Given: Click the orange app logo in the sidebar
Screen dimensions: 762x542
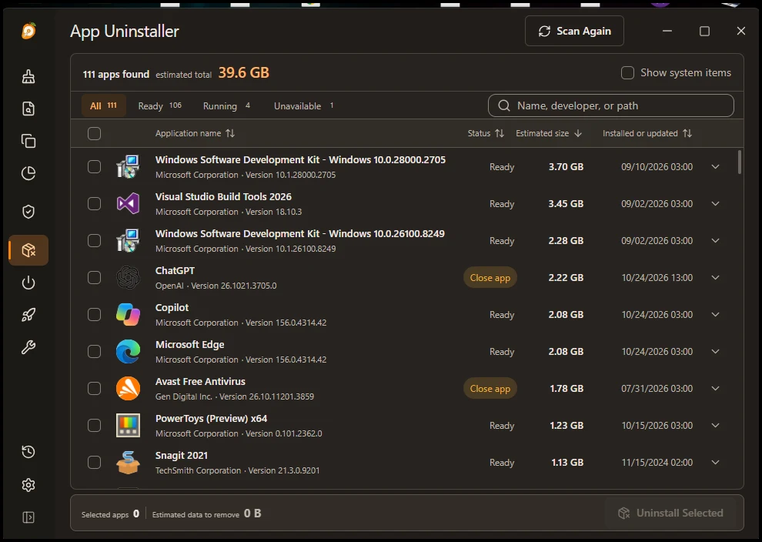Looking at the screenshot, I should (28, 31).
